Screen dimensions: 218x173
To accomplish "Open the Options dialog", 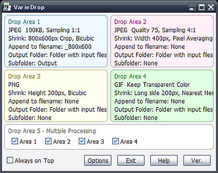I will tap(98, 160).
